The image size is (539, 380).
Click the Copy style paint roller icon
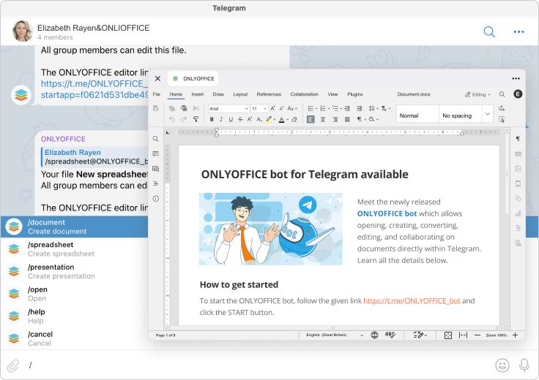[196, 119]
